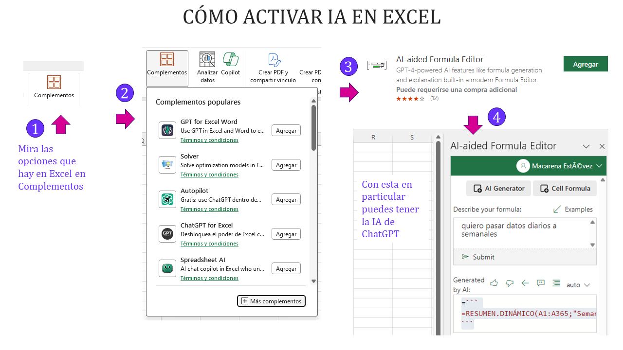The width and height of the screenshot is (623, 350).
Task: Collapse the AI-aided Formula Editor pane chevron
Action: 586,146
